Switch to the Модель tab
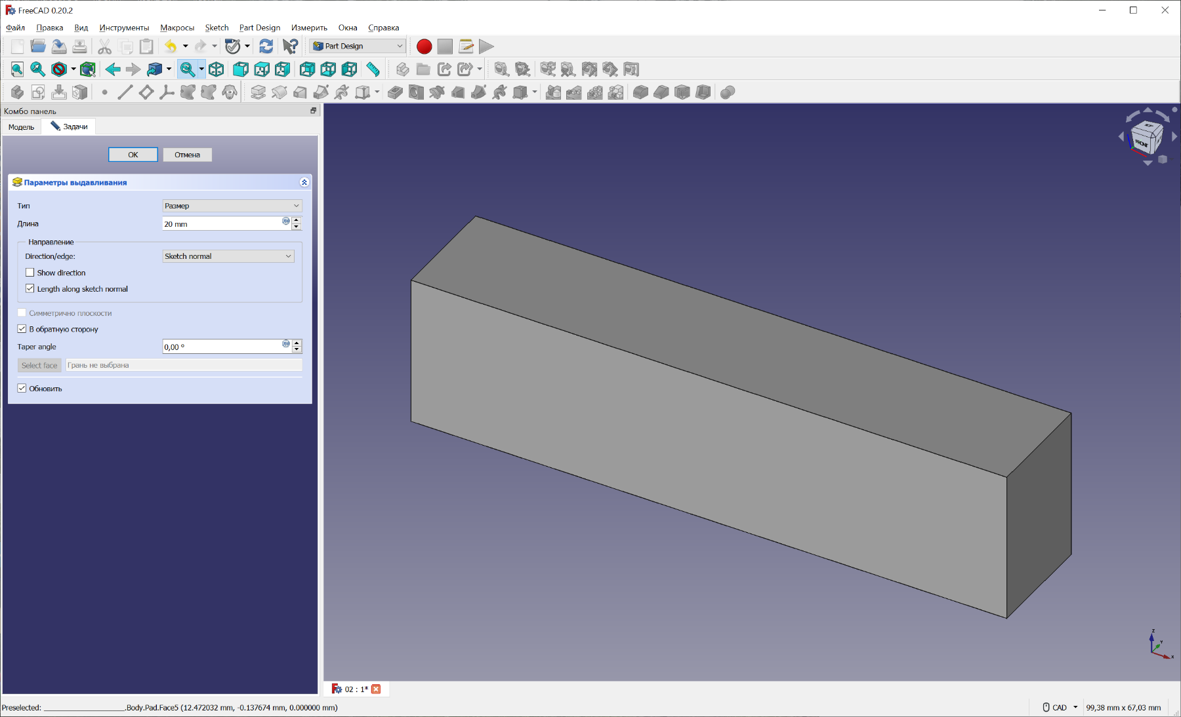Viewport: 1181px width, 717px height. click(22, 127)
